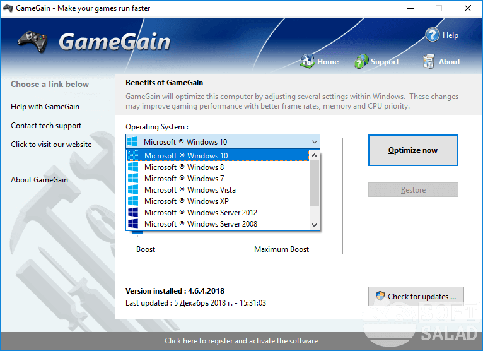Click the GameGain gamepad logo icon
Viewport: 483px width, 351px height.
click(x=33, y=42)
